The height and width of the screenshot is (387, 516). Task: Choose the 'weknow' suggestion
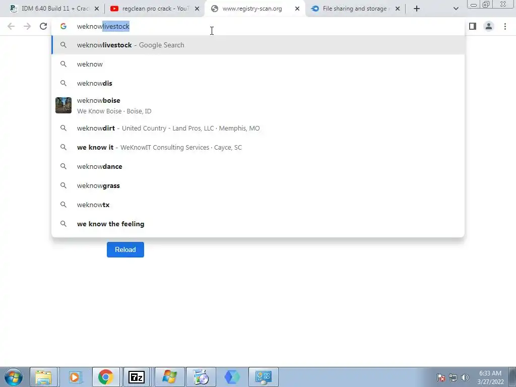click(258, 64)
